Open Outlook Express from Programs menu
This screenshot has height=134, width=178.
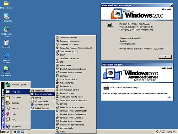pos(43,108)
